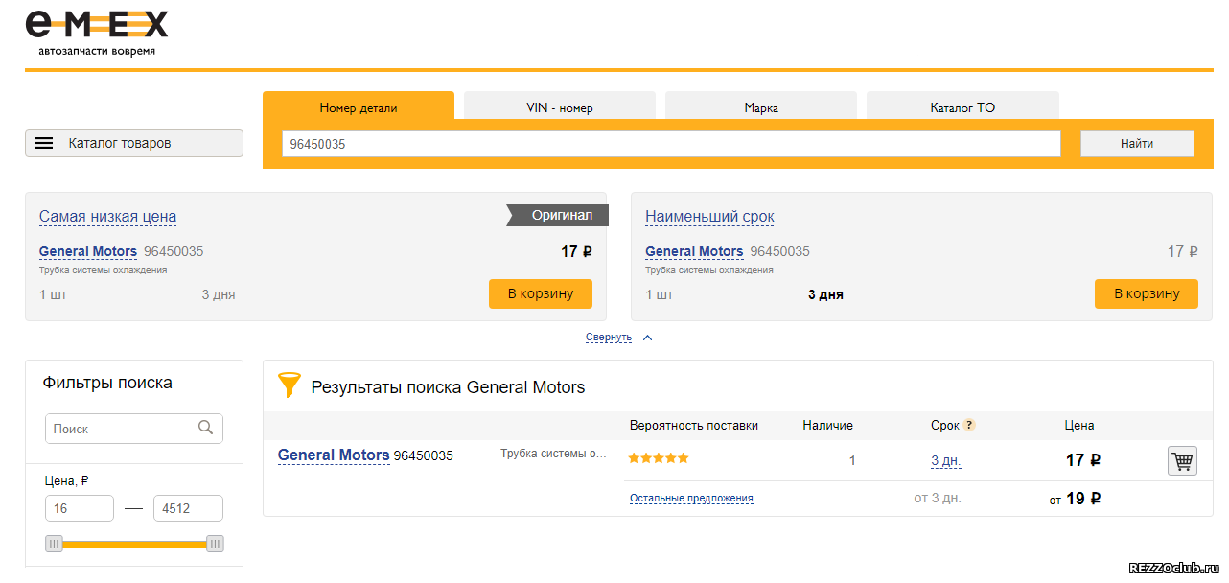The width and height of the screenshot is (1229, 583).
Task: Click the Наличие column header
Action: [827, 425]
